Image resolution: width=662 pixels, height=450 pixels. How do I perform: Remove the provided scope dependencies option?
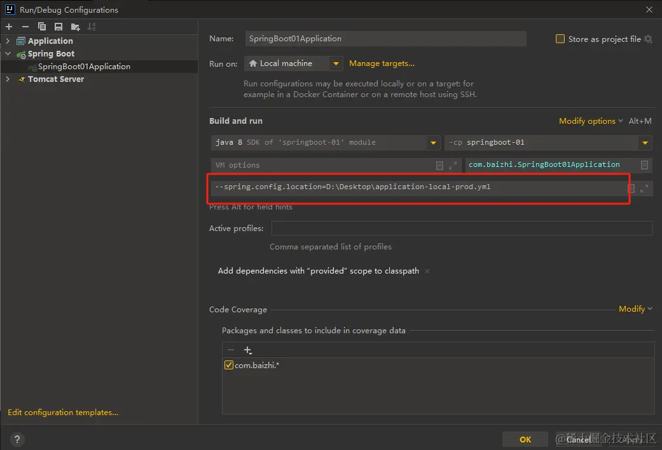tap(427, 271)
